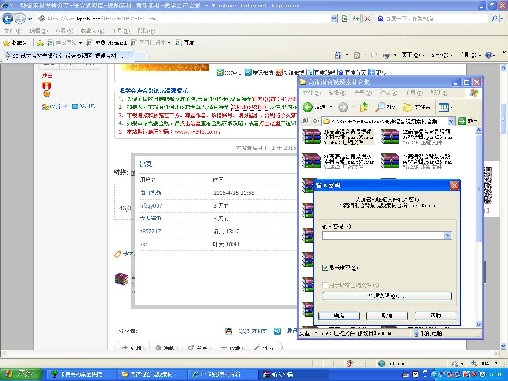
Task: Expand the 安全 command bar menu
Action: (x=441, y=55)
